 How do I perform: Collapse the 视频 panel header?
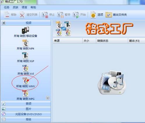click(26, 23)
